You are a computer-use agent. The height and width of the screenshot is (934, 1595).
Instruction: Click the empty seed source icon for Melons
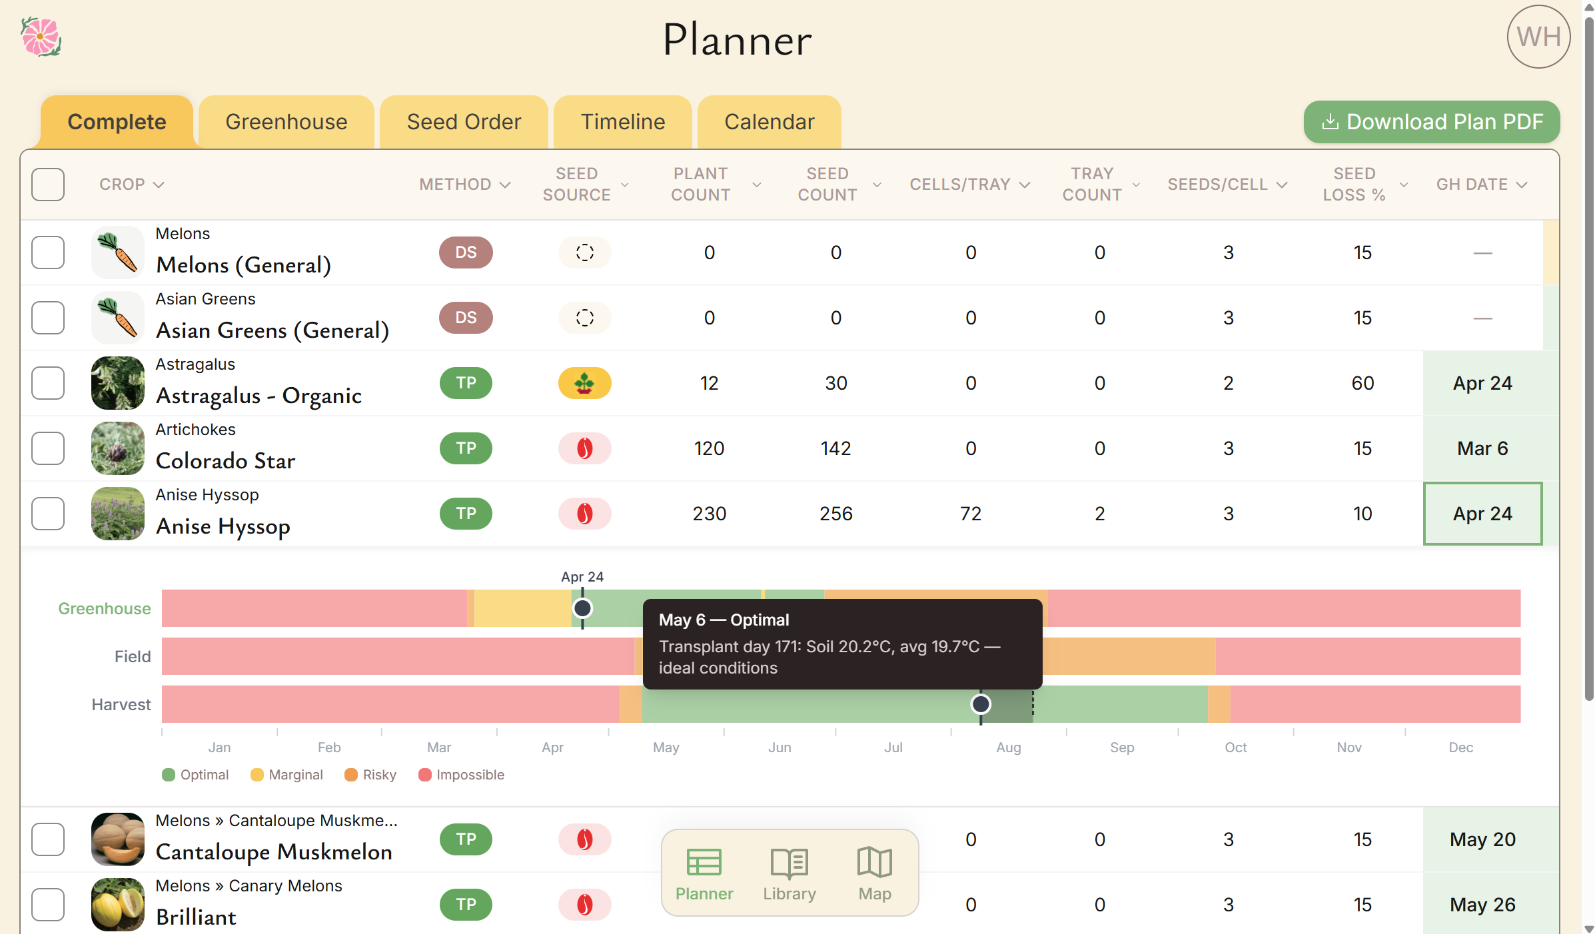coord(584,252)
